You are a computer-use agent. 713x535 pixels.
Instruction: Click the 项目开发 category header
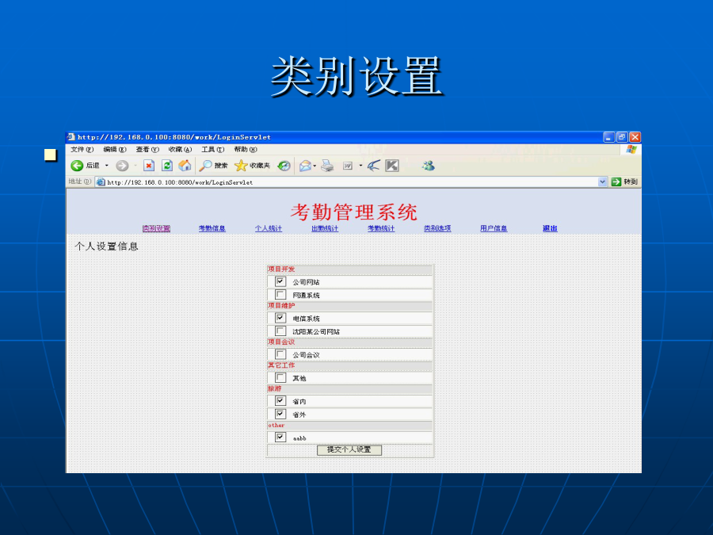(x=281, y=269)
